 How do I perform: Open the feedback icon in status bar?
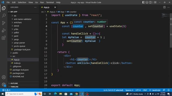tap(164, 90)
